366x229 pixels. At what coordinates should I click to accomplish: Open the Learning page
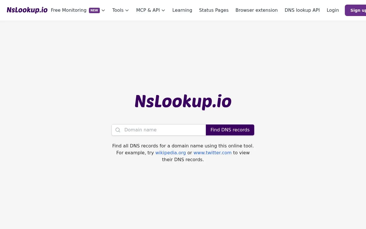pyautogui.click(x=182, y=10)
